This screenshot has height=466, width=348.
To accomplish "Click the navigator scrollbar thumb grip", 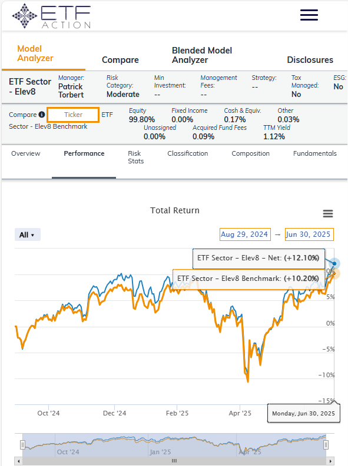I will pyautogui.click(x=174, y=461).
